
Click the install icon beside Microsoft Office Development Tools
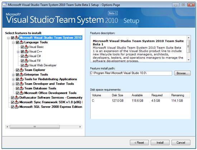coord(21,93)
